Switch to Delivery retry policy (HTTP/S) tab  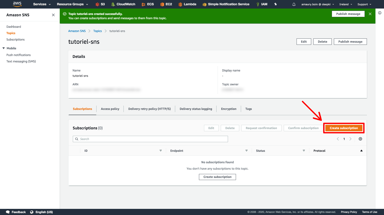[x=149, y=109]
